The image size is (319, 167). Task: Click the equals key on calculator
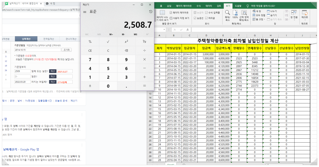[x=144, y=86]
